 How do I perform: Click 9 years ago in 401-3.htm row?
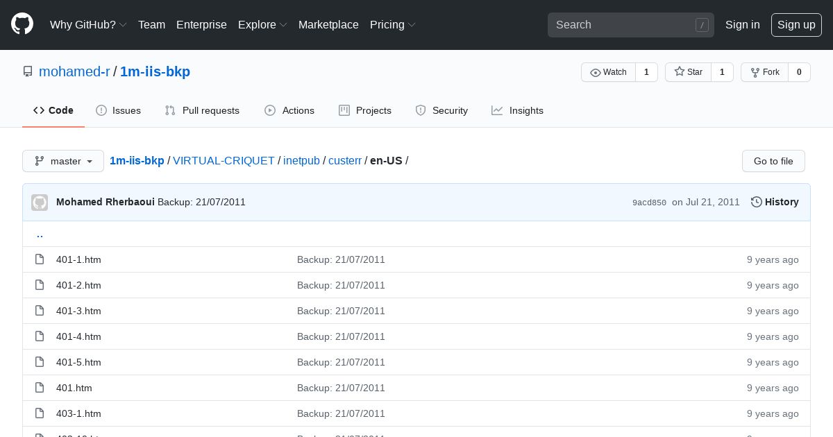(x=773, y=311)
